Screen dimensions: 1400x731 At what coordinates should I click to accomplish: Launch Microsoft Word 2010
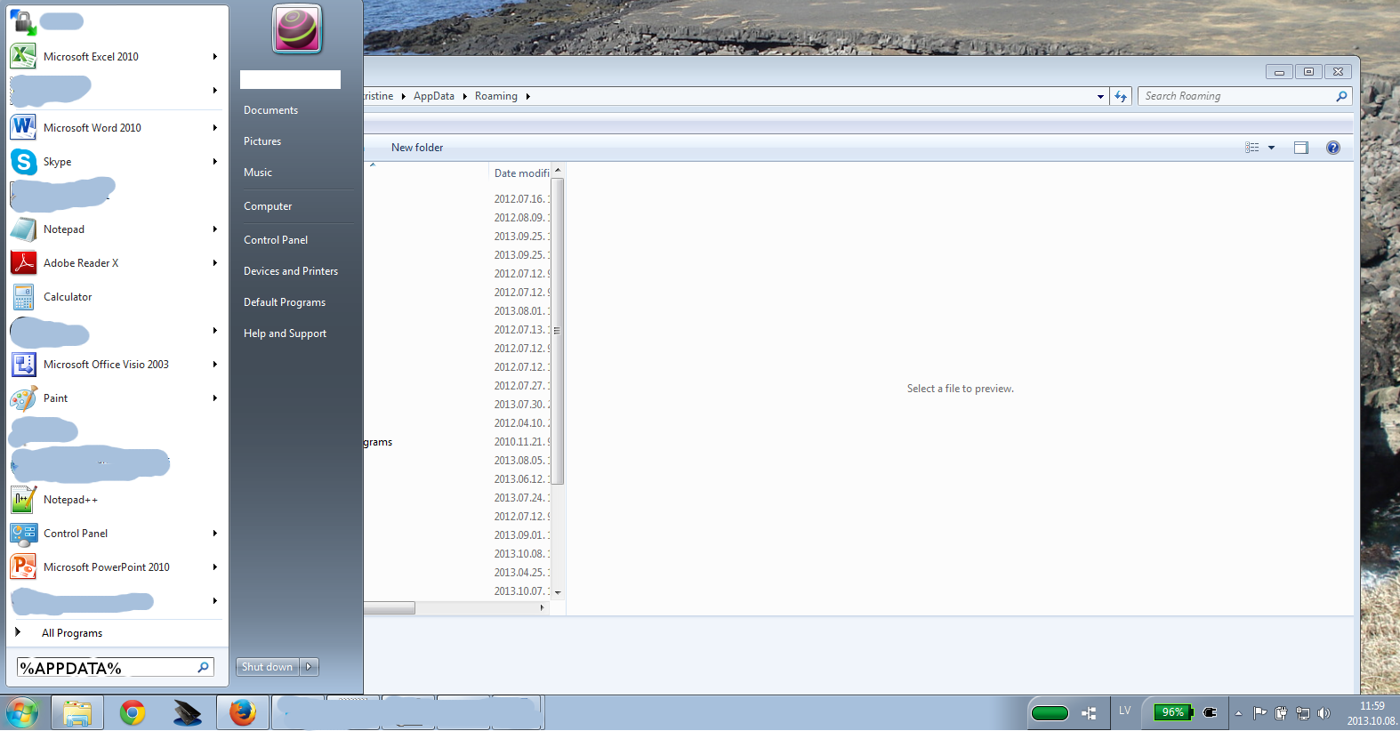[x=92, y=128]
